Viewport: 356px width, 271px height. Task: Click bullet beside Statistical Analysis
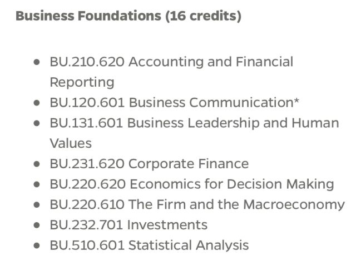(37, 245)
